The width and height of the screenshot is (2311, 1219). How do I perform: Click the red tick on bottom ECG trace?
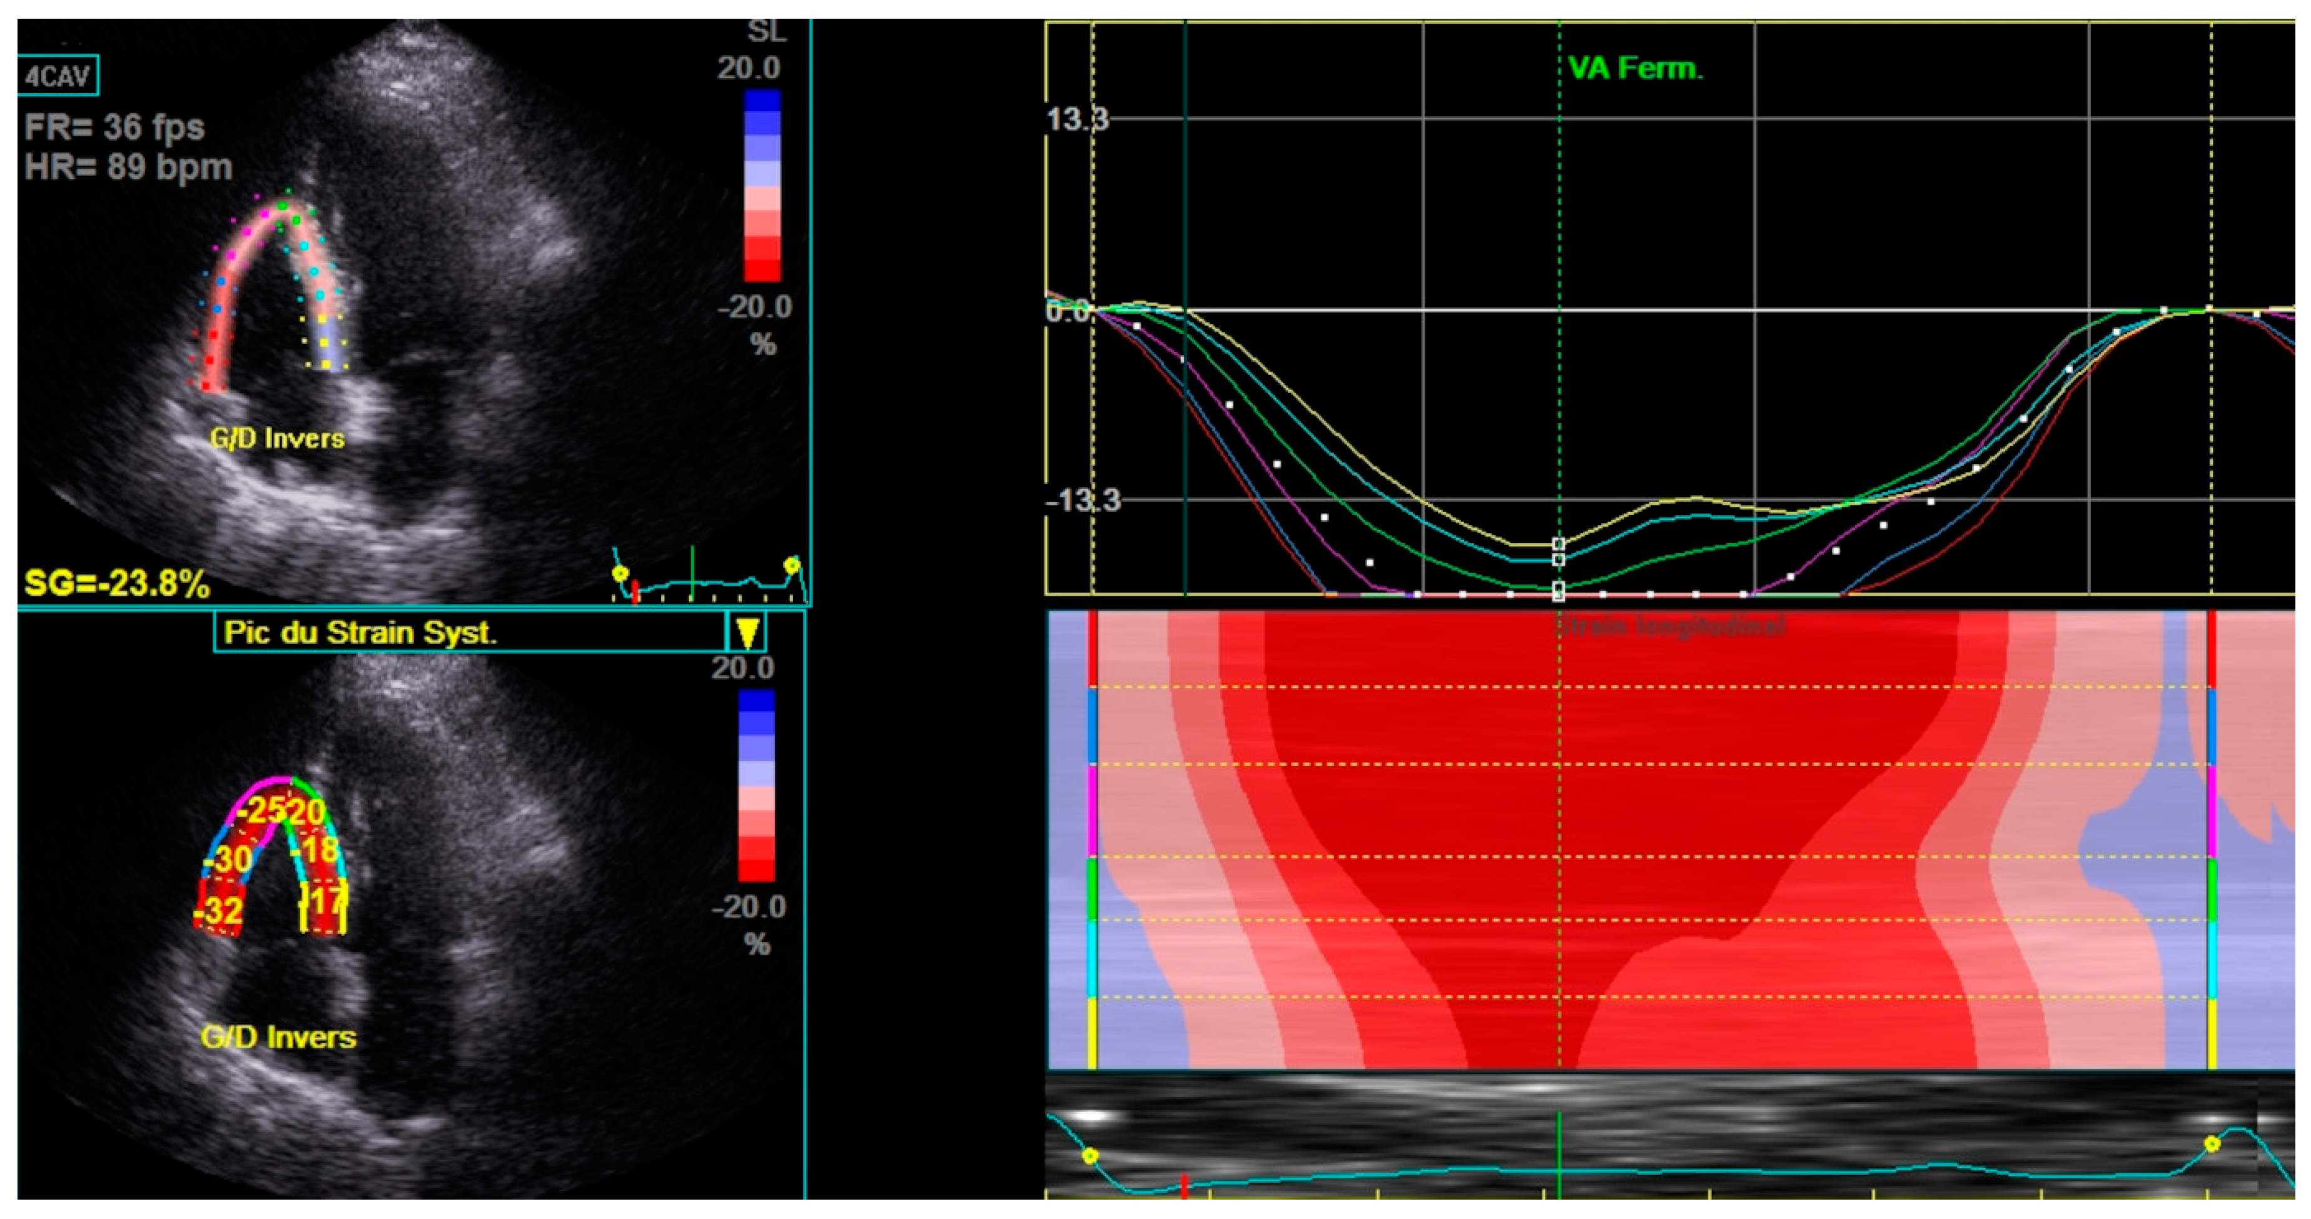tap(1184, 1186)
